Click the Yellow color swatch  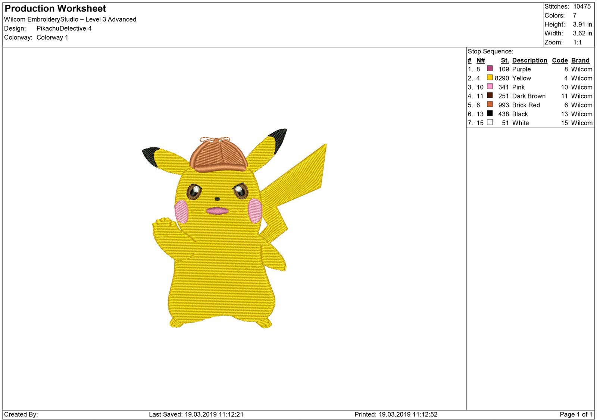[490, 78]
